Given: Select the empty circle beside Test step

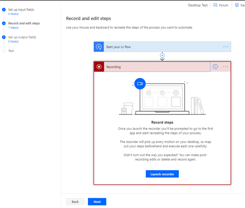Looking at the screenshot, I should 4,51.
